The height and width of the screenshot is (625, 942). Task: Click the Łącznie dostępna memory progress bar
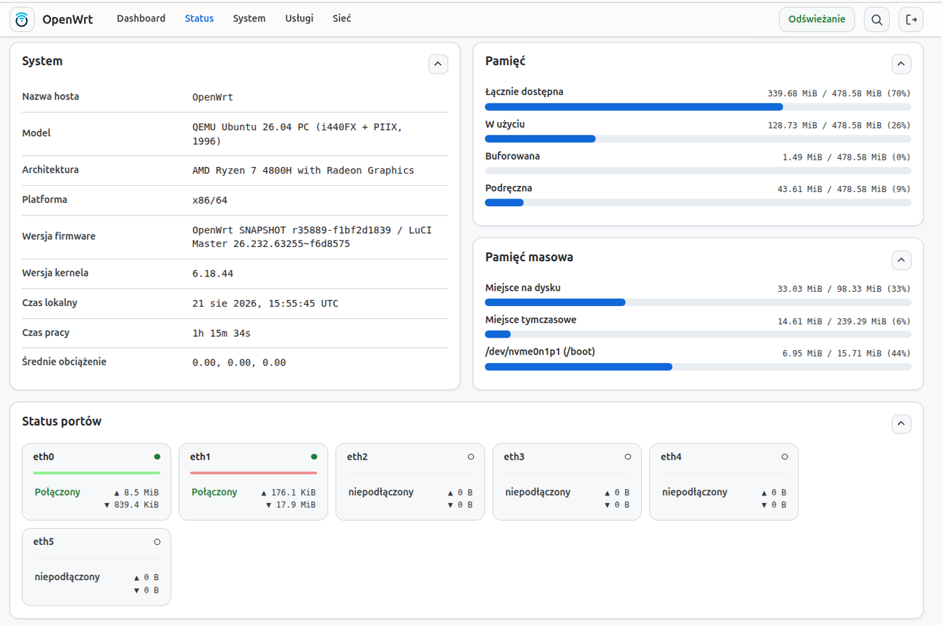pyautogui.click(x=698, y=107)
